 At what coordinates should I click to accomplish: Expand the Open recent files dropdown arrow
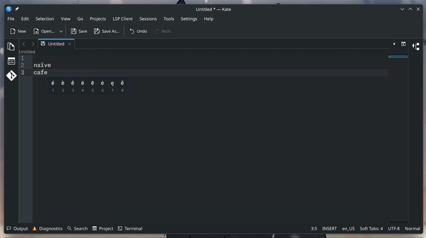(61, 31)
